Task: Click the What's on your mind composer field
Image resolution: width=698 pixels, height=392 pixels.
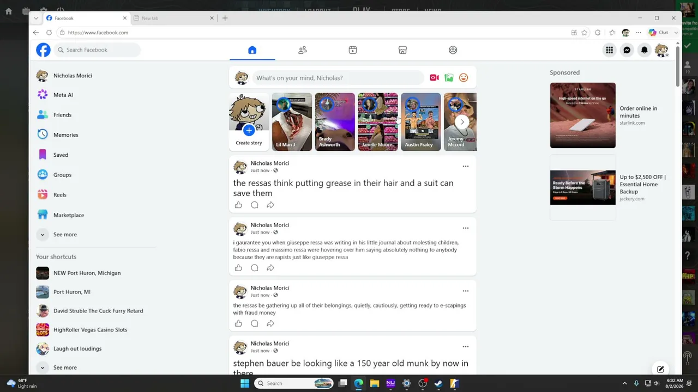Action: [338, 78]
